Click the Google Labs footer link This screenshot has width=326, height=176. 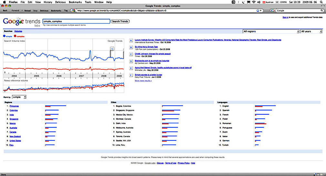tap(150, 163)
